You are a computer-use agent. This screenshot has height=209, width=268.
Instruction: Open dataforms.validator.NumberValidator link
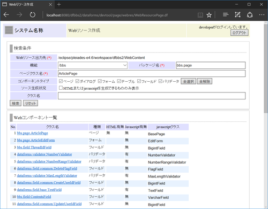pyautogui.click(x=44, y=154)
